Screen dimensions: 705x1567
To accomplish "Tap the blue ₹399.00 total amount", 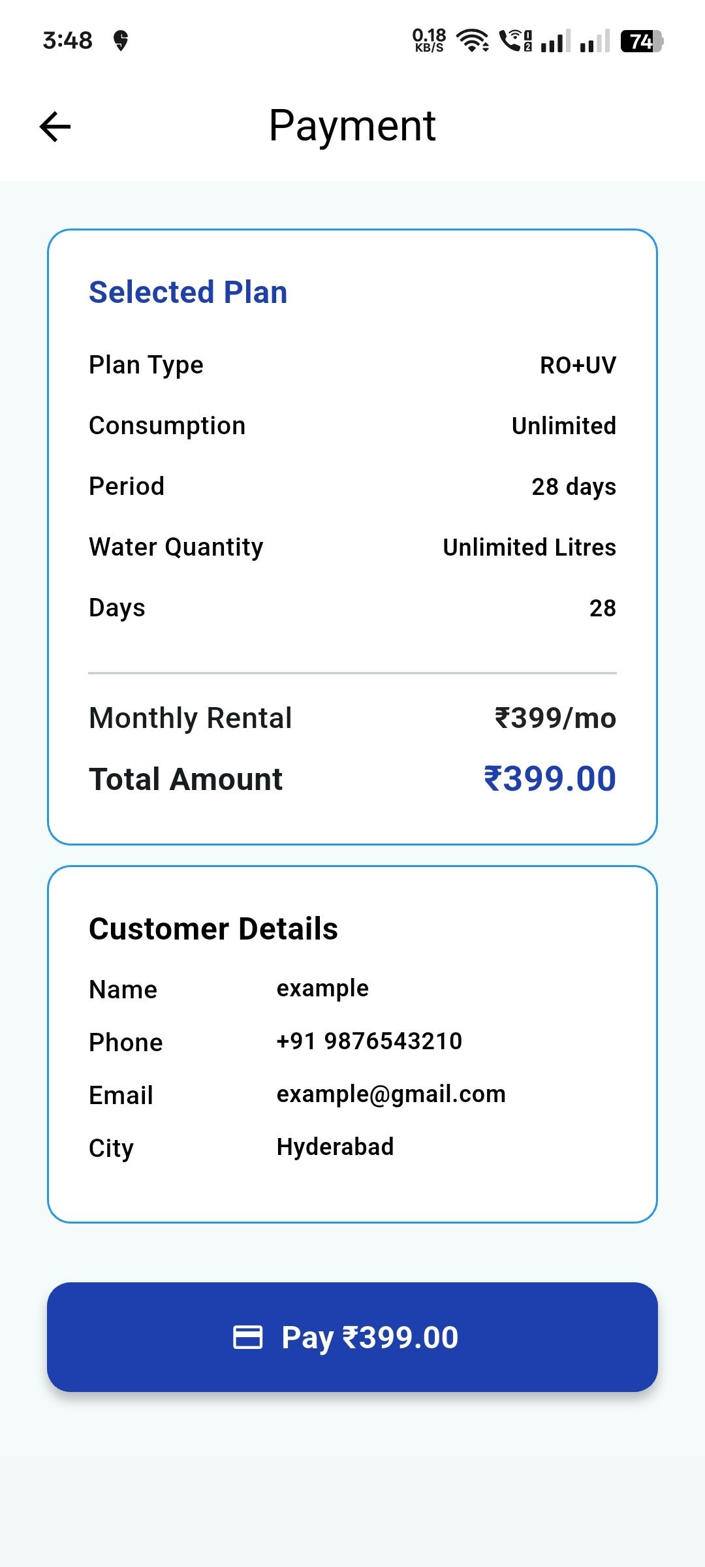I will [x=550, y=779].
